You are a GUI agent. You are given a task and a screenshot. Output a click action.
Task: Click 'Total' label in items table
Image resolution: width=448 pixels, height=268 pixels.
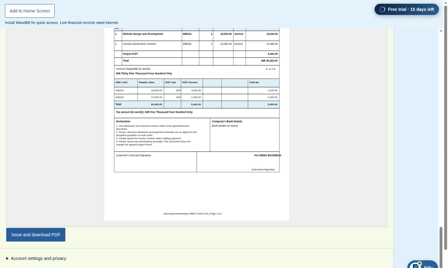126,61
